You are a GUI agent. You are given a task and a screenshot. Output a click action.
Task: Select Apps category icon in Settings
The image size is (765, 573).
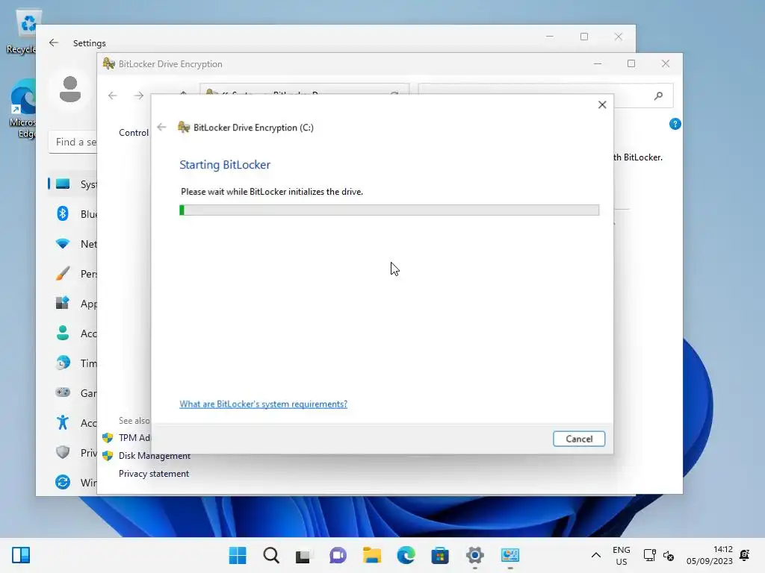click(x=63, y=303)
